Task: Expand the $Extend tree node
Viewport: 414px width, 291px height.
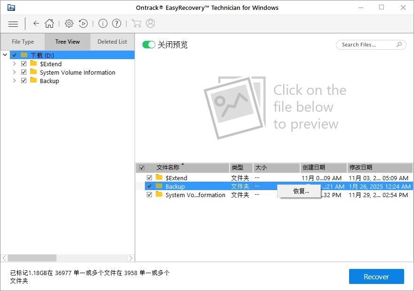Action: click(15, 64)
